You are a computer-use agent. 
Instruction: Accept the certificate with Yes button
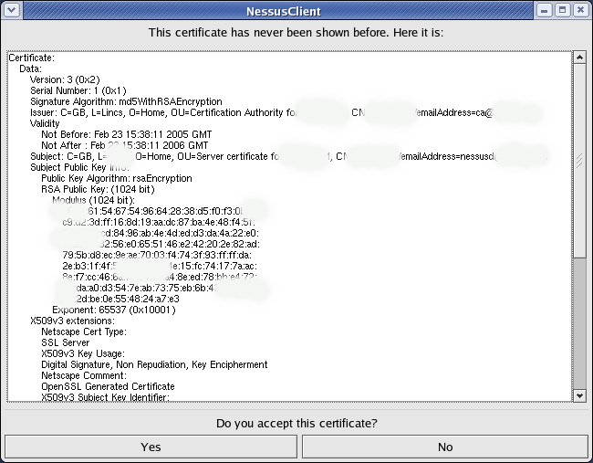[x=151, y=447]
